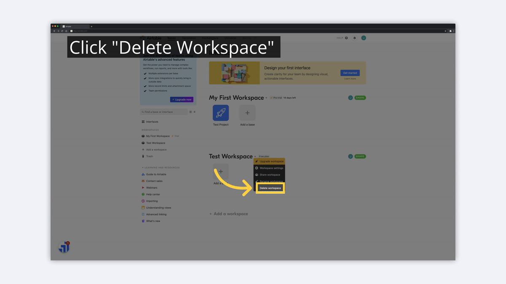Click collaborator avatar next to My First Workspace SHARE
This screenshot has width=506, height=284.
tap(350, 98)
